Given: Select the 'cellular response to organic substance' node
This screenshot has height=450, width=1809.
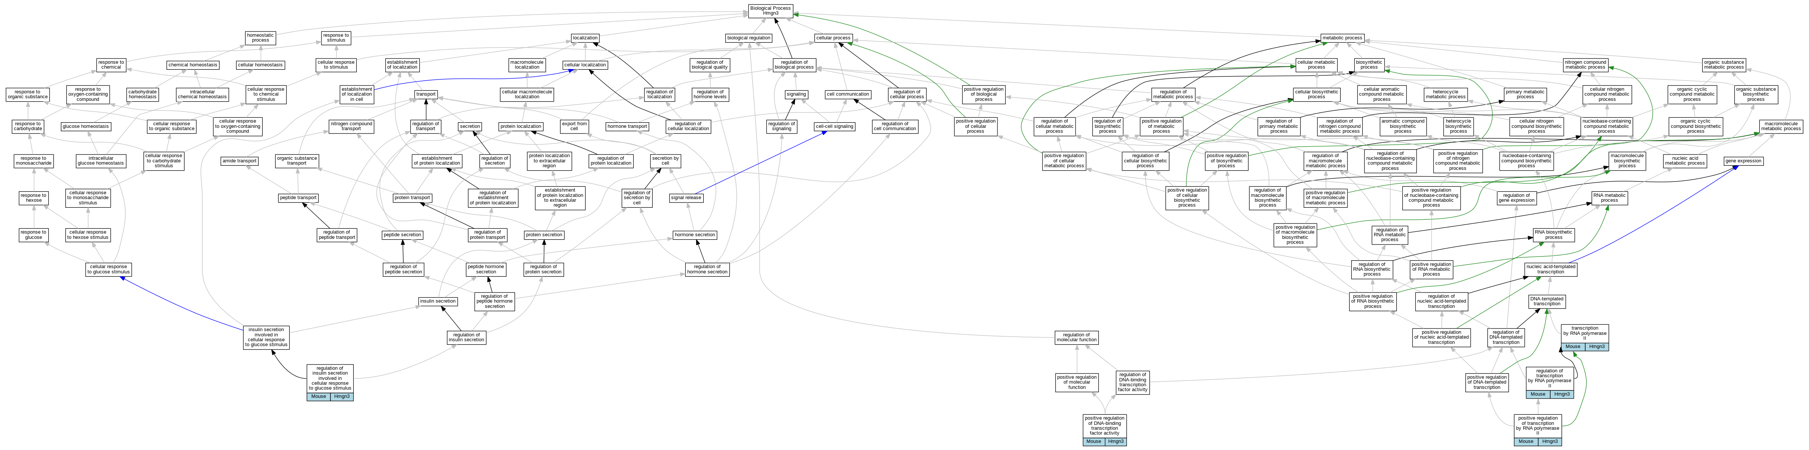Looking at the screenshot, I should (172, 126).
